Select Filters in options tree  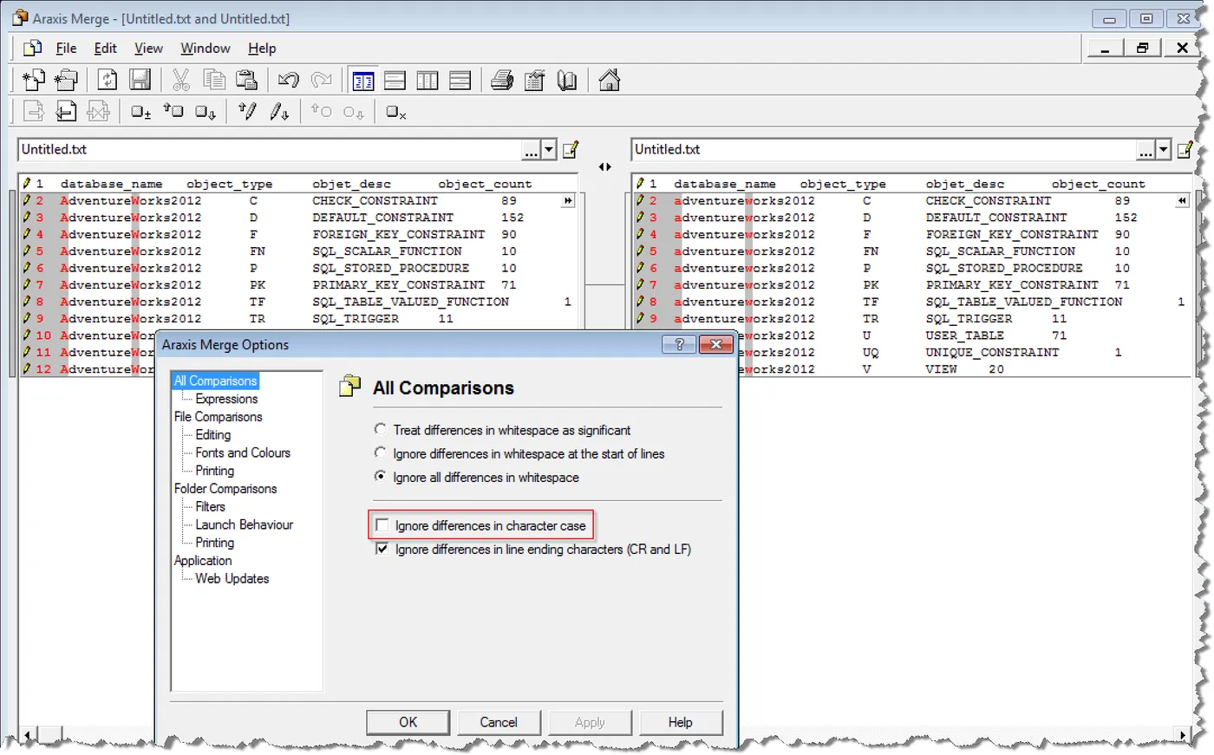coord(210,507)
